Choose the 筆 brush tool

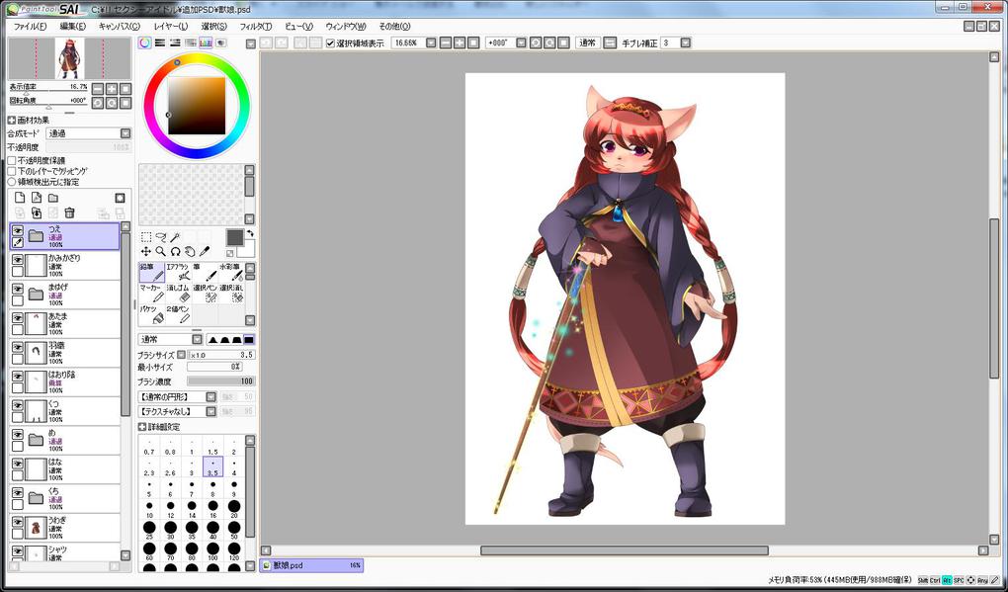[205, 272]
